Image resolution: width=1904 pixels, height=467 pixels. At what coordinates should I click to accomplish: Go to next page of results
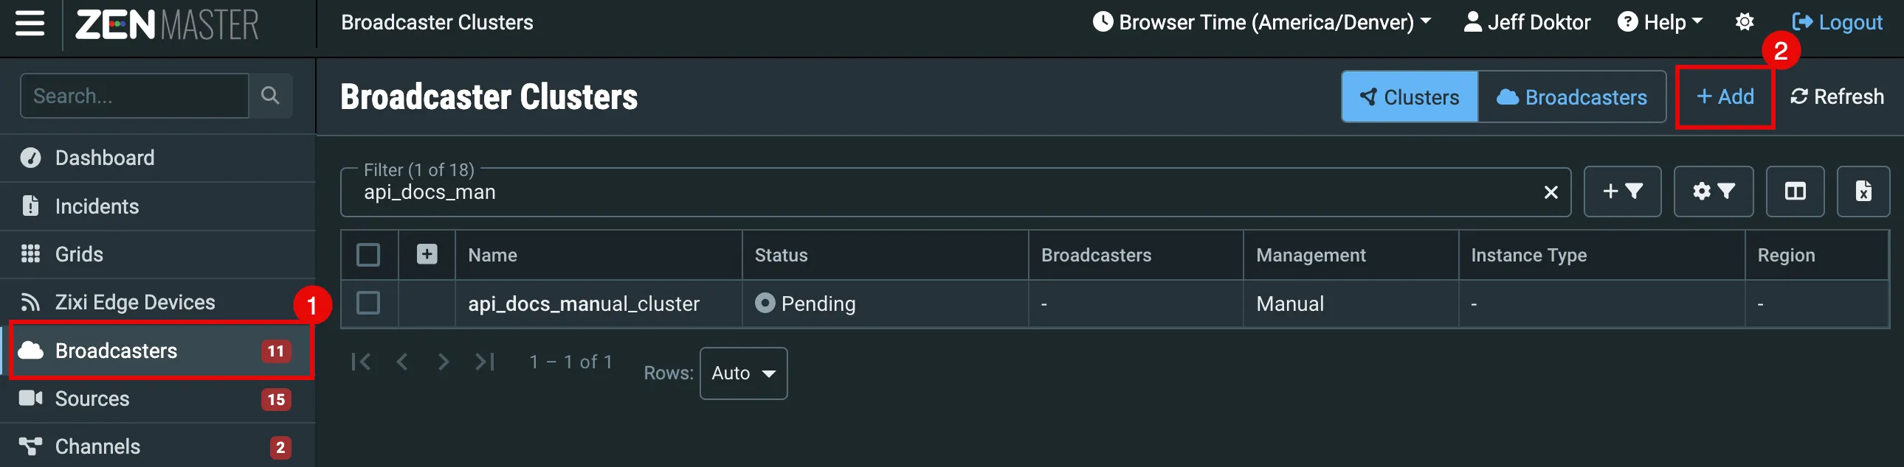pyautogui.click(x=444, y=362)
